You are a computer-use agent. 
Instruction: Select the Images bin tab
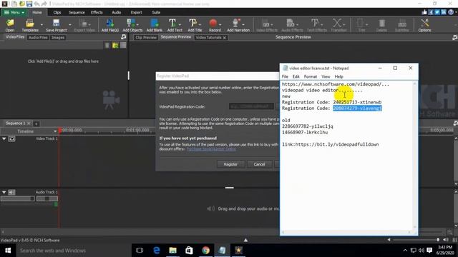point(58,38)
